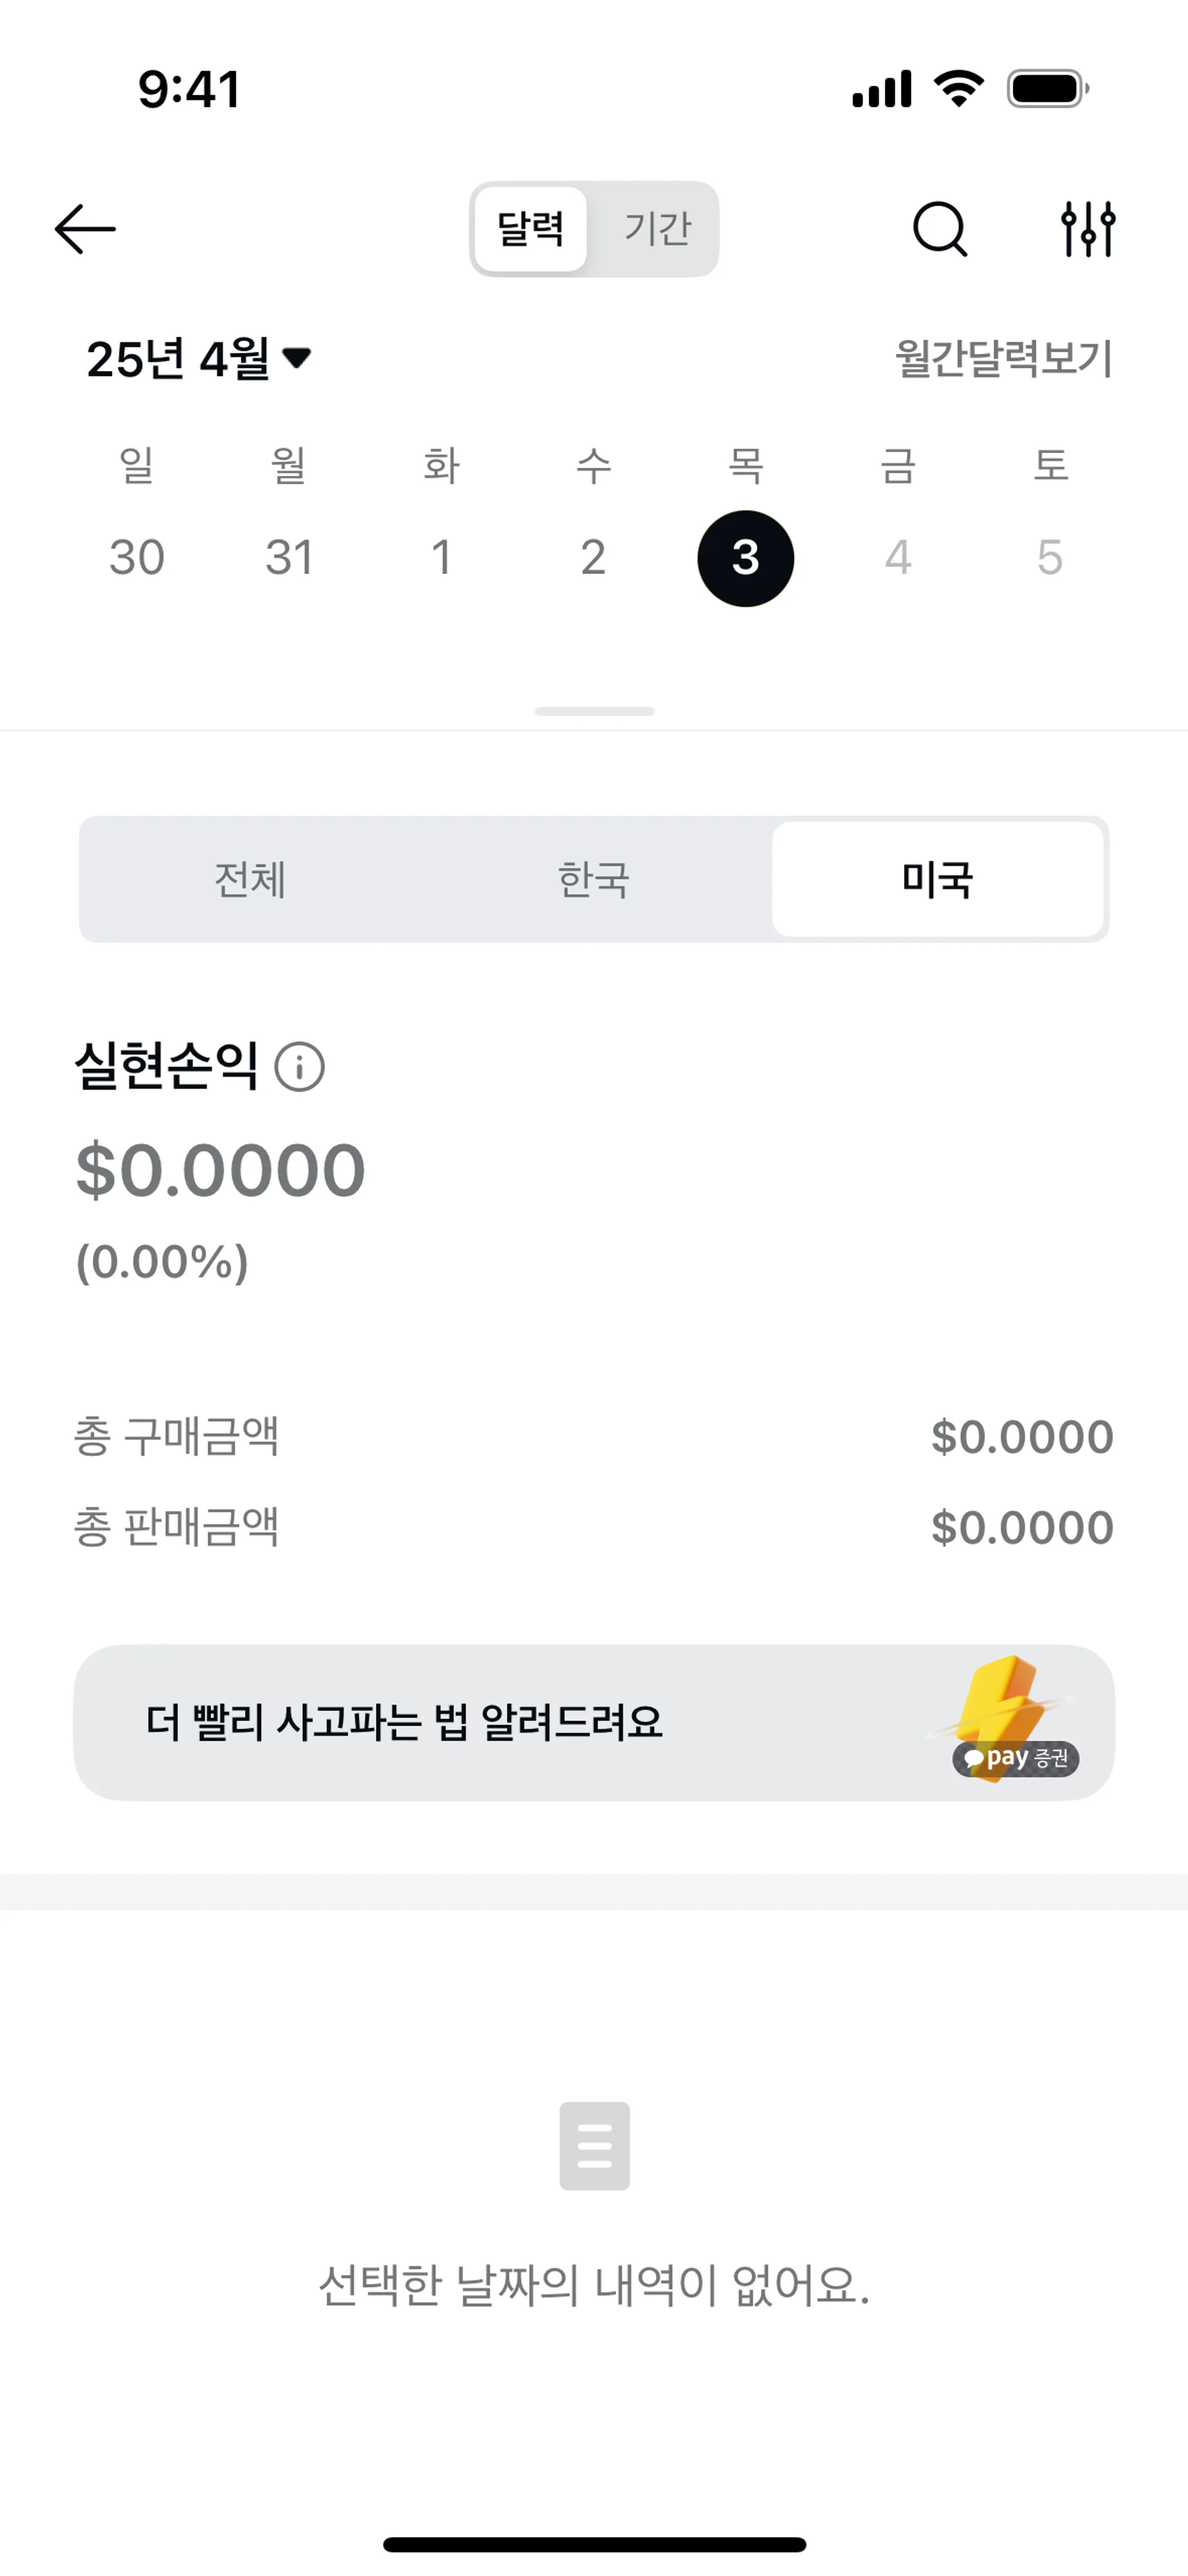
Task: Tap the info icon beside 실현손익
Action: pyautogui.click(x=300, y=1066)
